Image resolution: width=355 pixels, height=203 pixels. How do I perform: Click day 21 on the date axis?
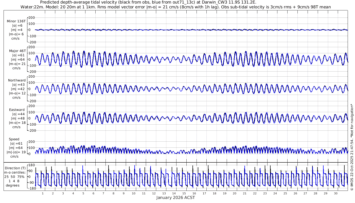point(245,193)
